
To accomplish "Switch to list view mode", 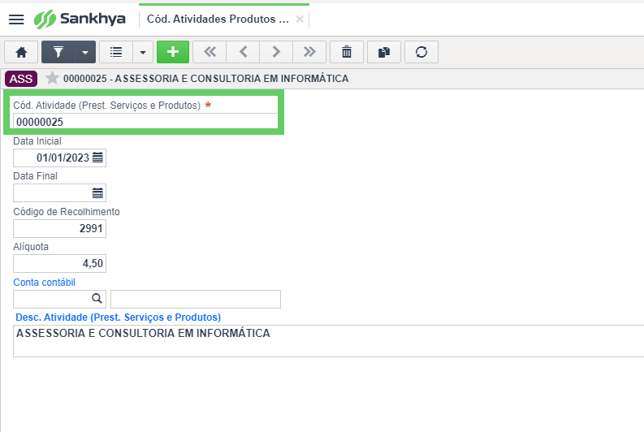I will coord(116,52).
